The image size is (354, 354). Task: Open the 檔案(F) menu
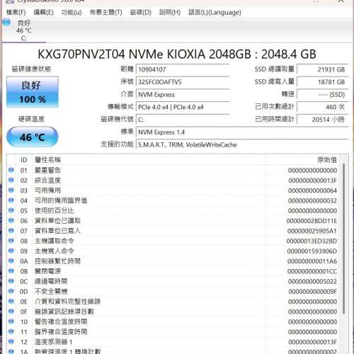pyautogui.click(x=16, y=12)
